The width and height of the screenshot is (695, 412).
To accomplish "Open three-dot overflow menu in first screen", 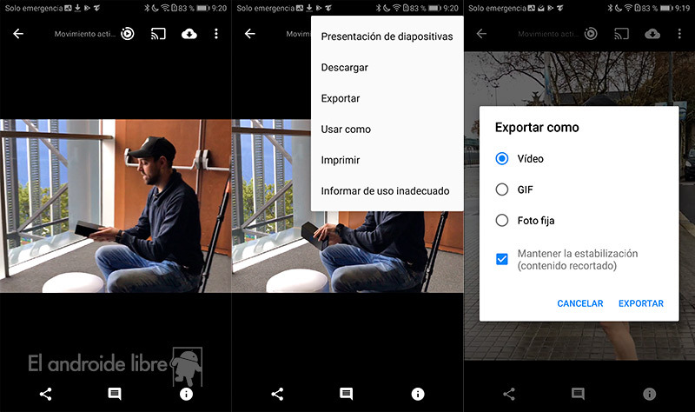I will (x=216, y=34).
